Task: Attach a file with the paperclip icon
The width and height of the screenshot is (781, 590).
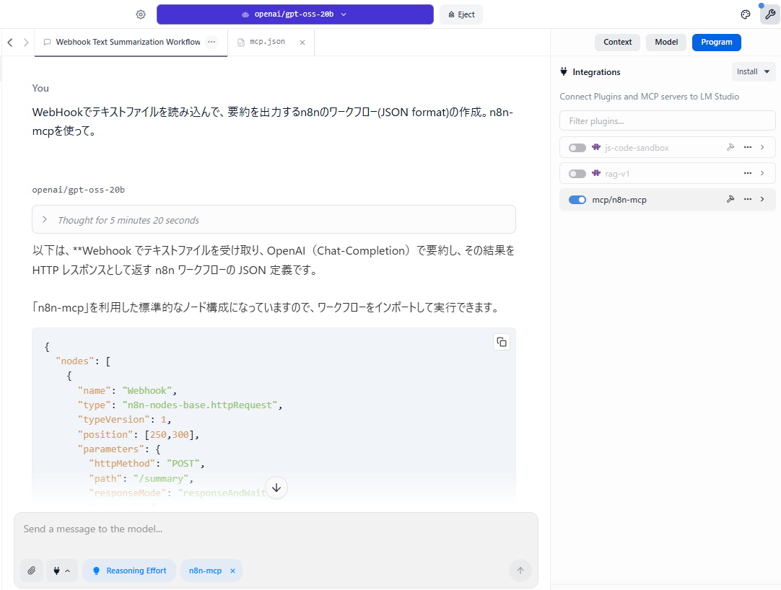Action: [32, 571]
